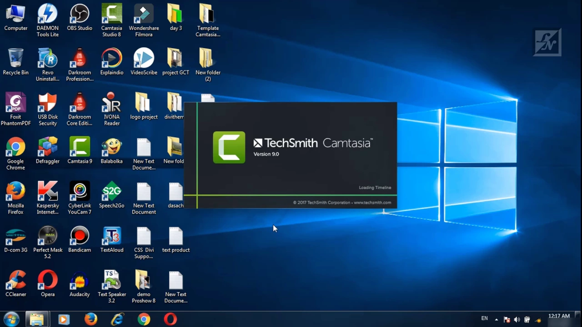Select the 'CSS Divi Suppo...' file
The height and width of the screenshot is (327, 582).
click(144, 243)
